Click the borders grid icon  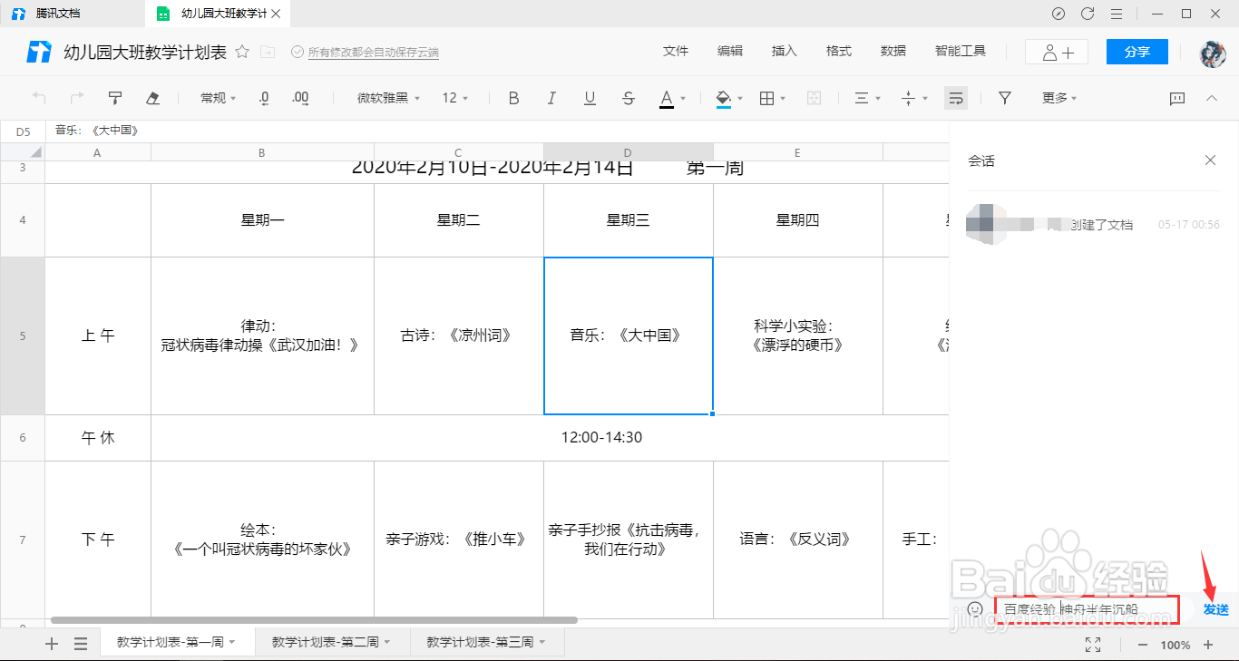point(766,98)
